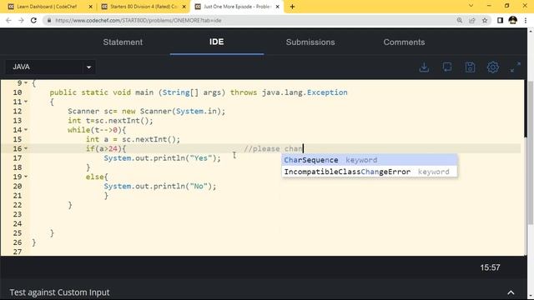
Task: Open the Submissions tab
Action: click(x=310, y=42)
